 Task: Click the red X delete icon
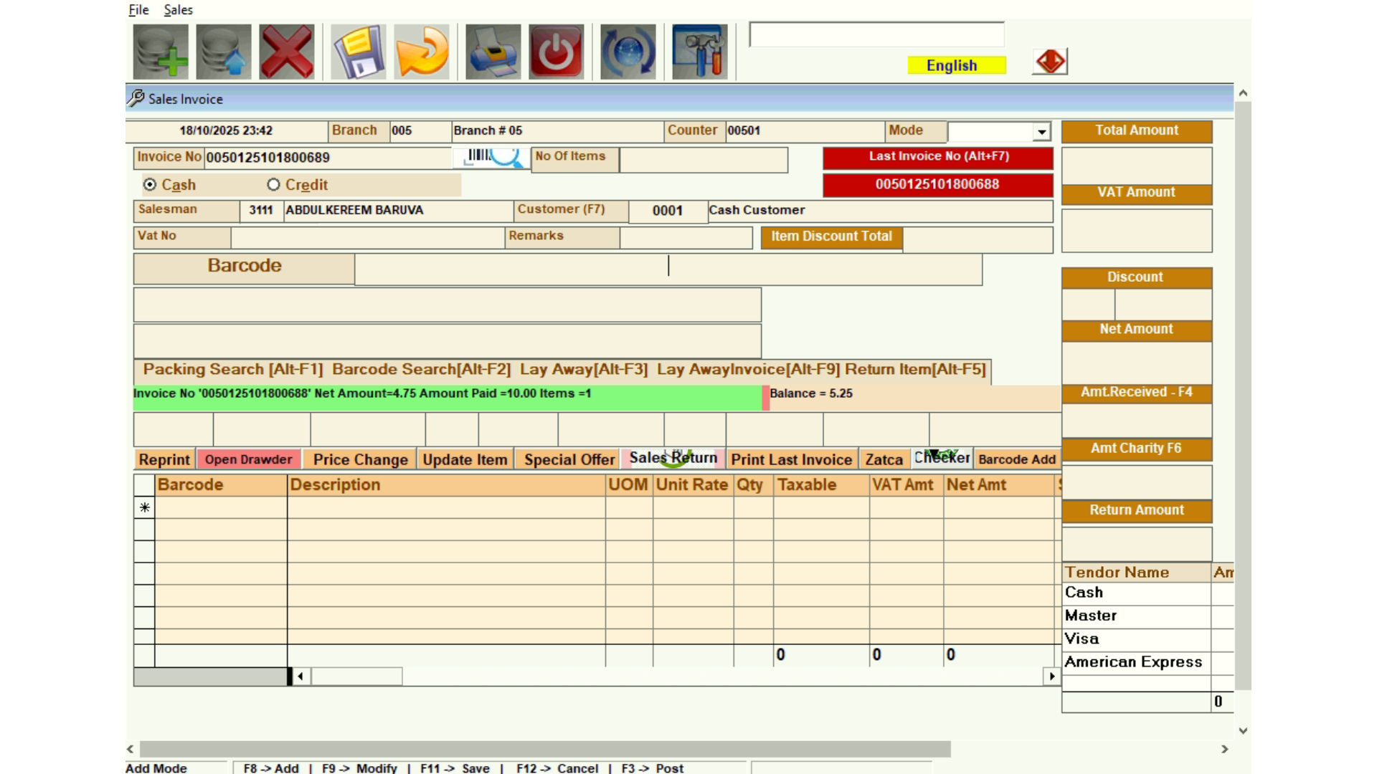click(x=287, y=52)
